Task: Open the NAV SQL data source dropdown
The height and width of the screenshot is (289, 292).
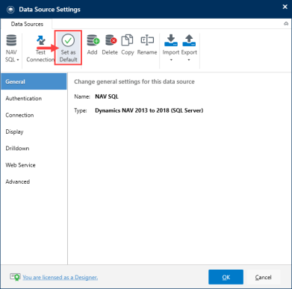Action: (11, 49)
